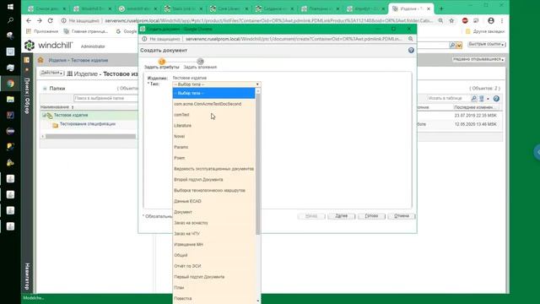This screenshot has height=304, width=540.
Task: Click zoom icon in popup address bar
Action: click(411, 39)
